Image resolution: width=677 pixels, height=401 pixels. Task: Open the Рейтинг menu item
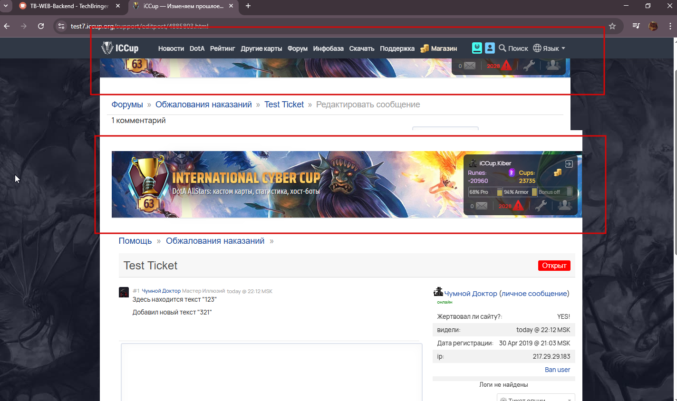pos(222,48)
